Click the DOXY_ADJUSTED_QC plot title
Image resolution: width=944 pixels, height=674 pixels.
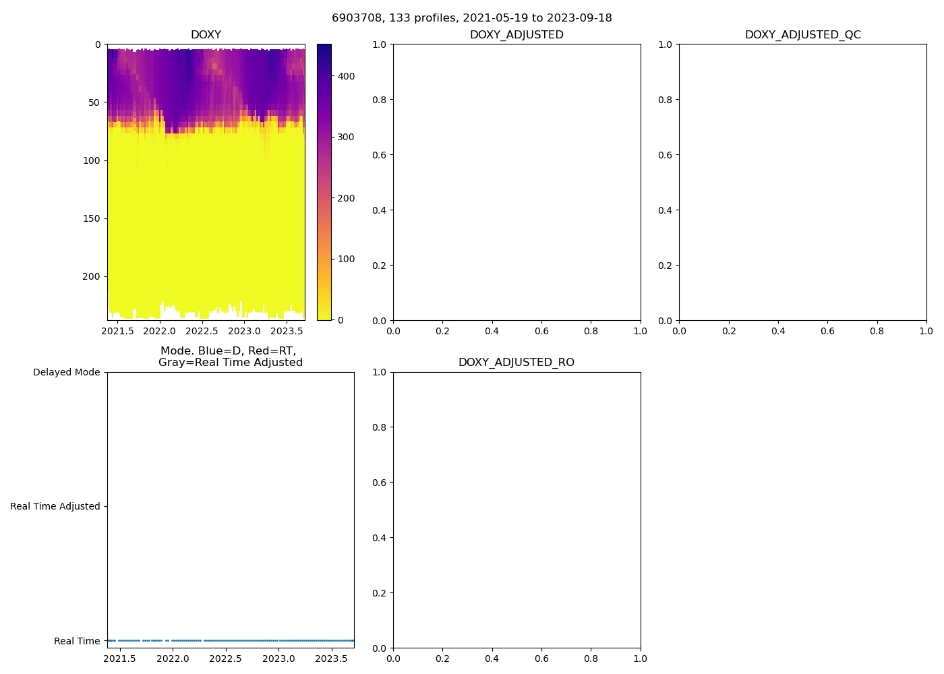tap(802, 35)
